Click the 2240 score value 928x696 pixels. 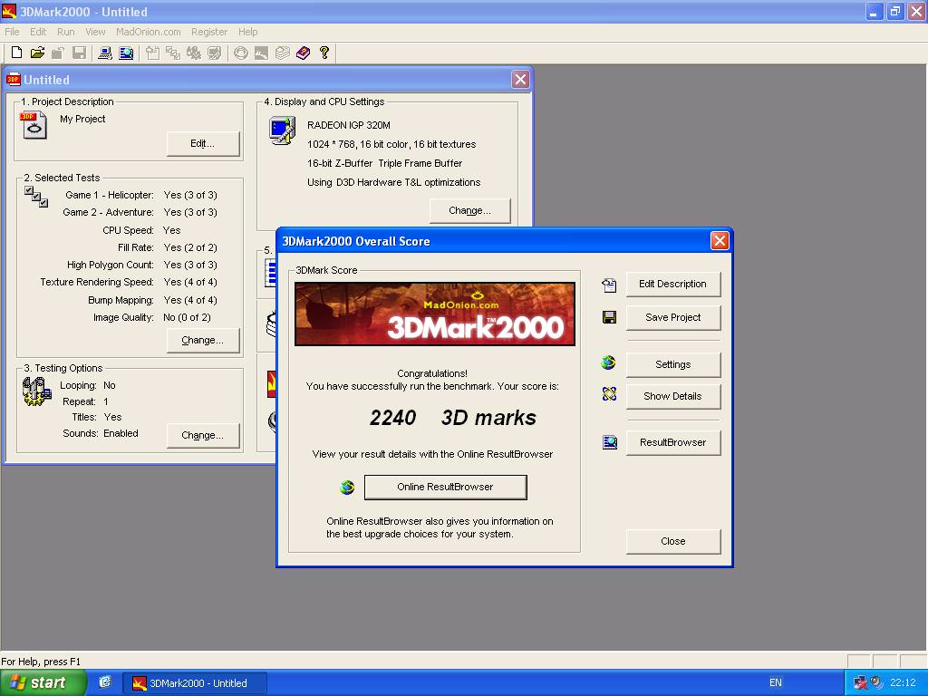(393, 418)
